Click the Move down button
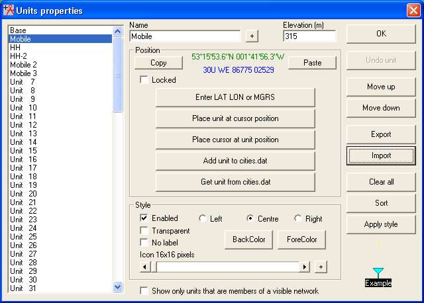Screen dimensions: 424x303 381,108
